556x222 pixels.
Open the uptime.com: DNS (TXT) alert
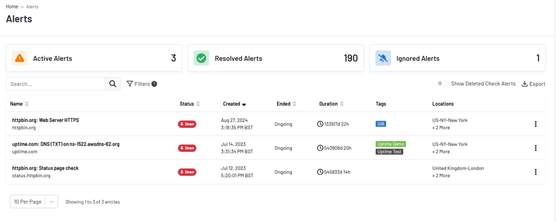pyautogui.click(x=66, y=144)
